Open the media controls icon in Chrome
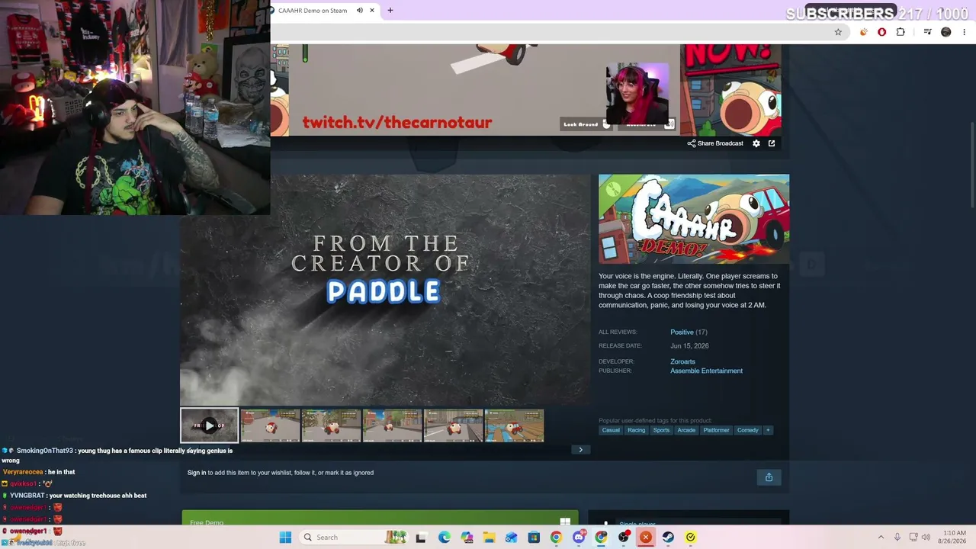The image size is (976, 549). click(x=927, y=32)
